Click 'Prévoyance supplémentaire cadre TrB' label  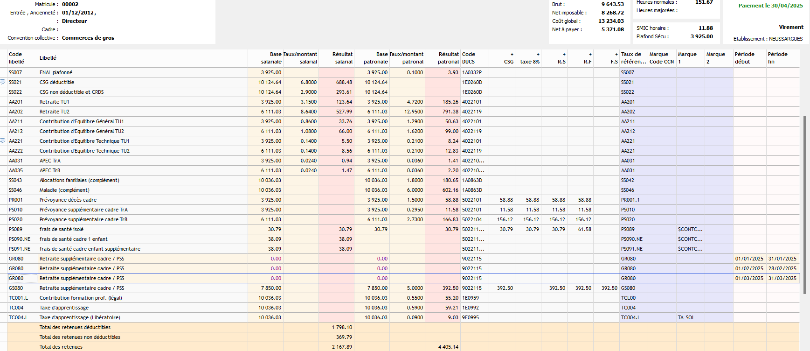click(83, 219)
